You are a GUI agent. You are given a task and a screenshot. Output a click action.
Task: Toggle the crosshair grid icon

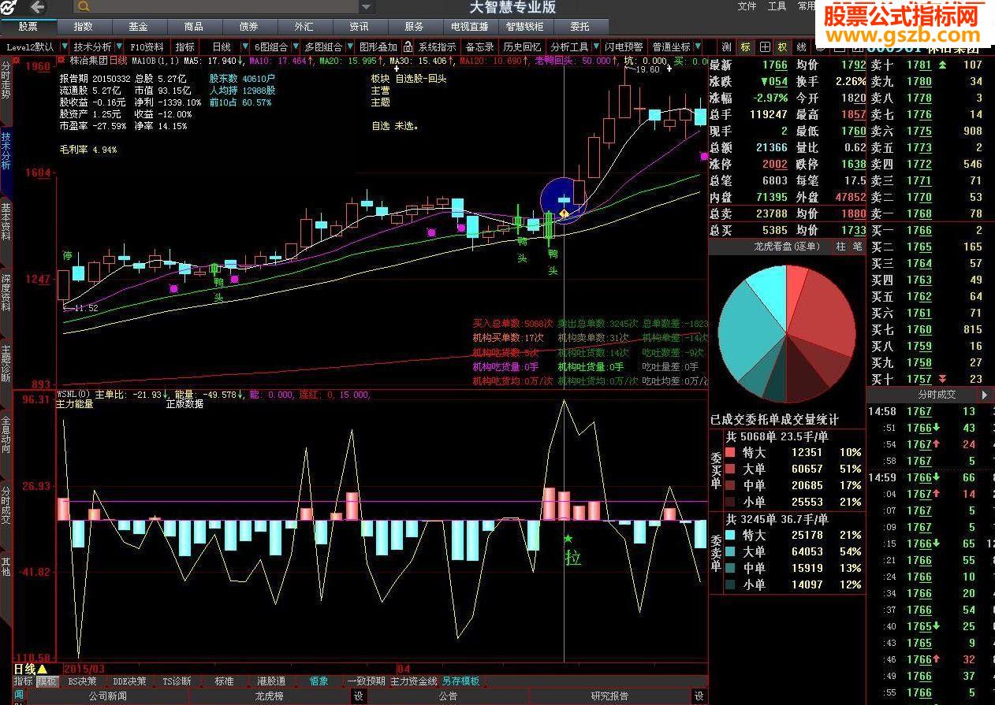tap(764, 47)
